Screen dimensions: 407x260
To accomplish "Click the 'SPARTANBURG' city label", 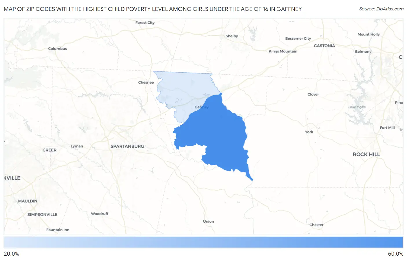I will point(127,146).
